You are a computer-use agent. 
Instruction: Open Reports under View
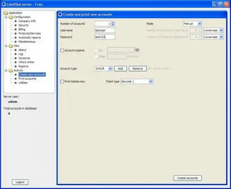pyautogui.click(x=23, y=66)
